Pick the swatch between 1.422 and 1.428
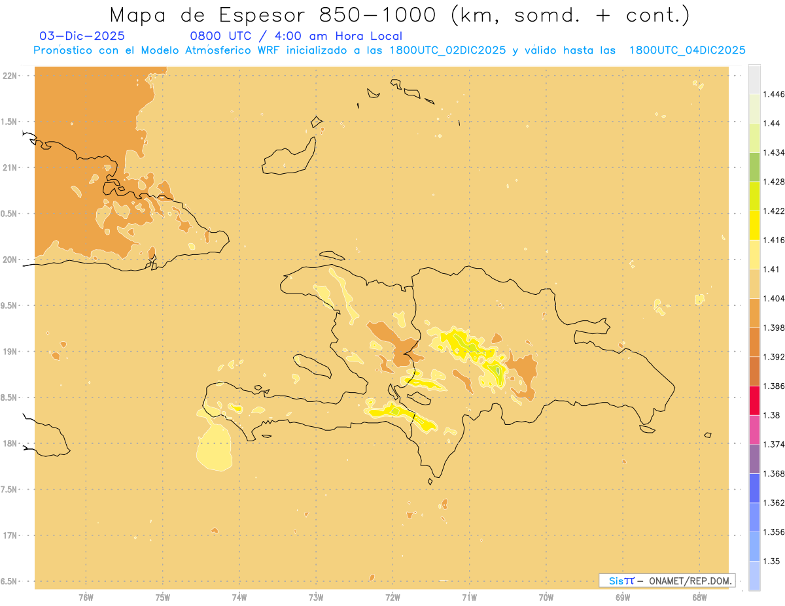Viewport: 785px width, 606px height. click(x=754, y=196)
